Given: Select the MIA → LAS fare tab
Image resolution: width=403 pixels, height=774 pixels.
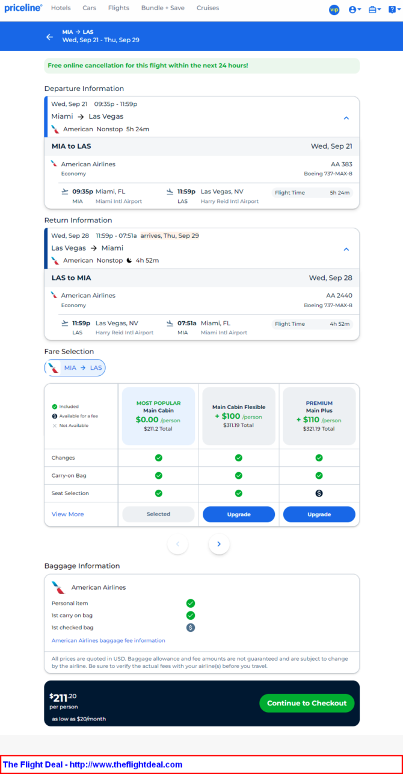Looking at the screenshot, I should point(75,367).
